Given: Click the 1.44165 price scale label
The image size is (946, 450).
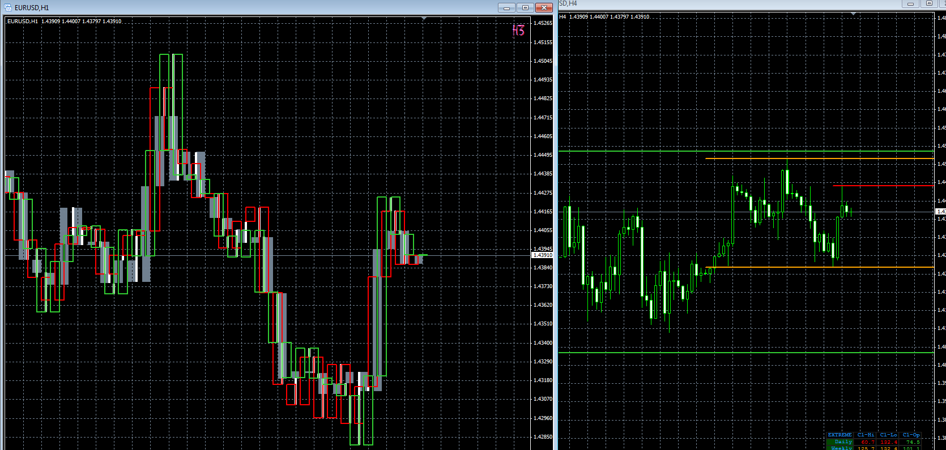Looking at the screenshot, I should coord(543,212).
